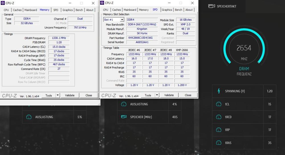Switch to Caches tab in Memory window

click(x=17, y=10)
